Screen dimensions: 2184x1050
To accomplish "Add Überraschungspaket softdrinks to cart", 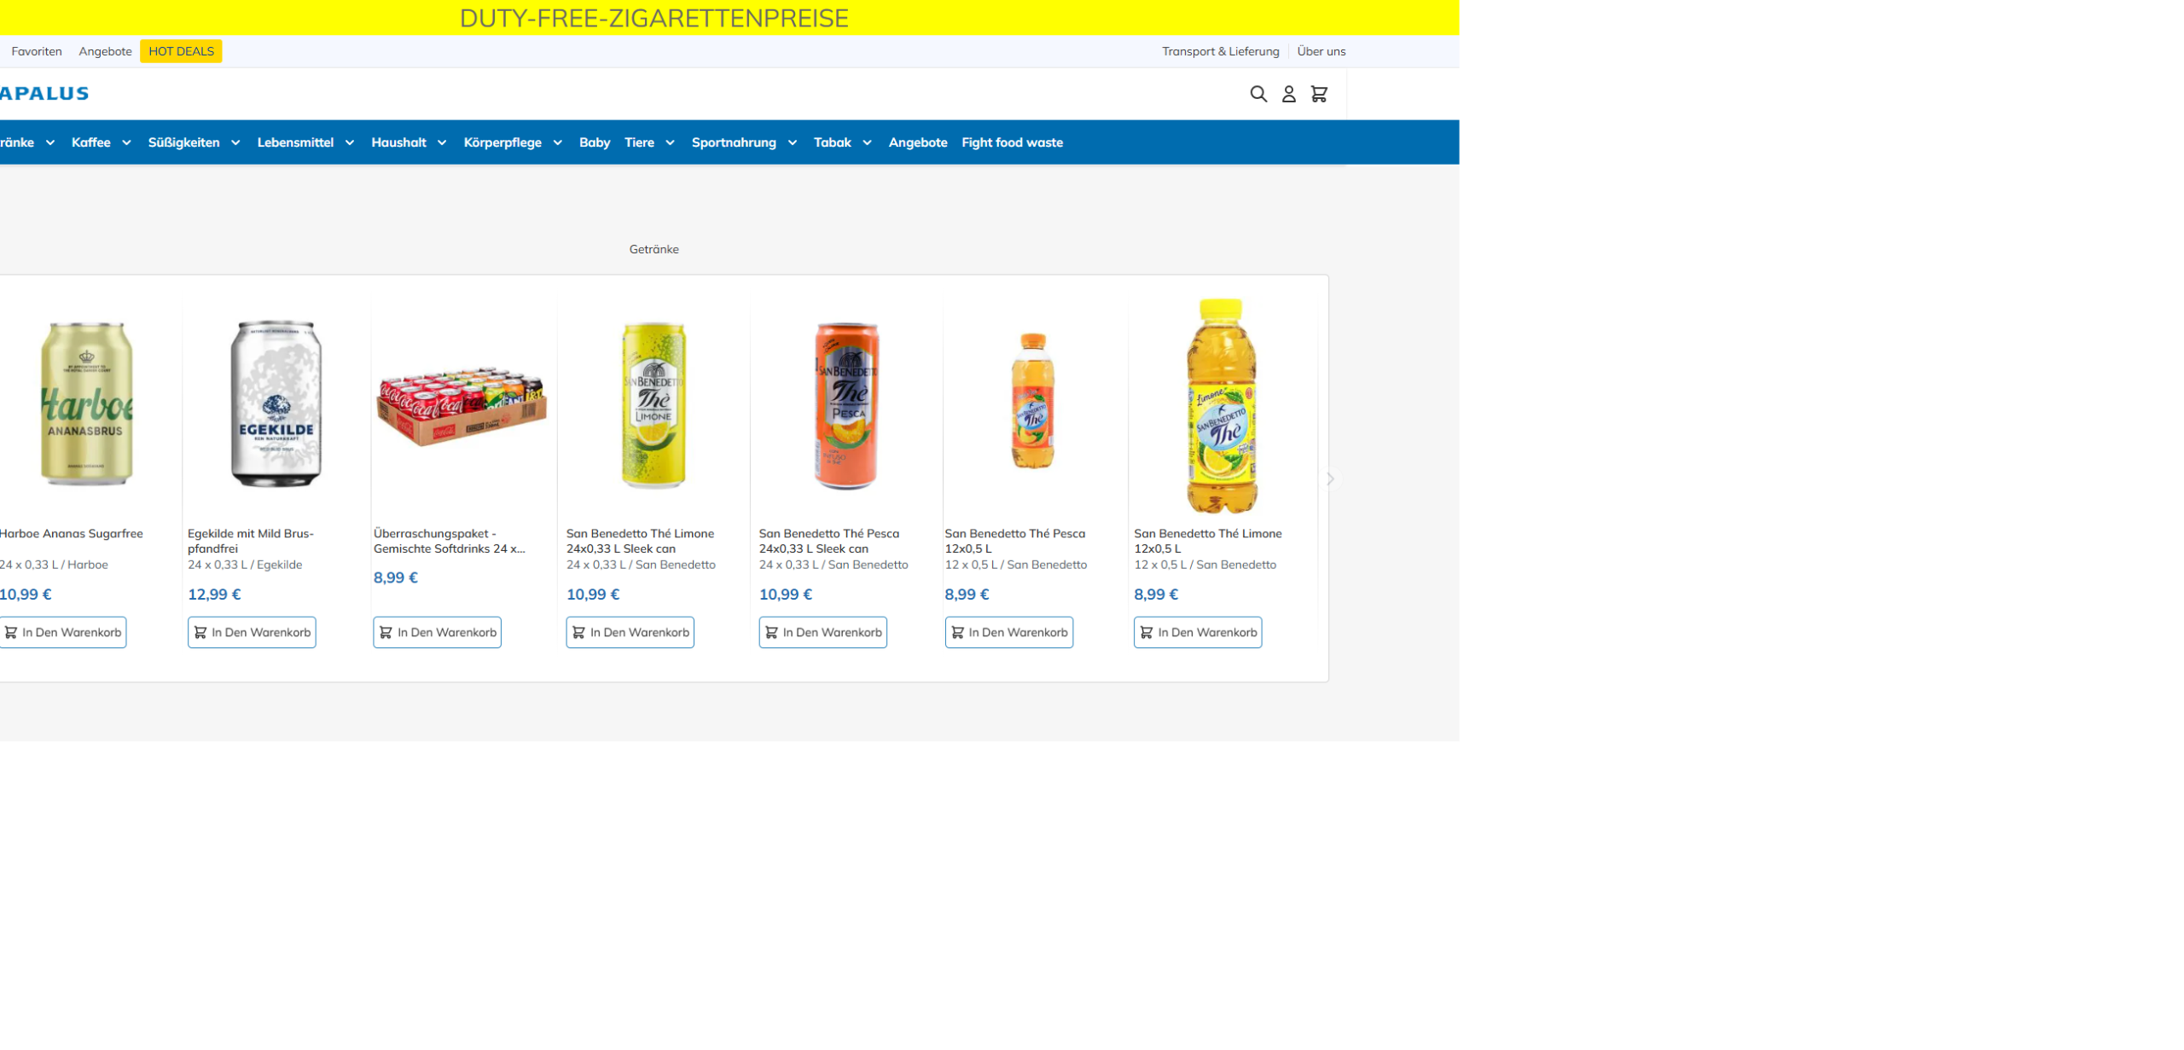I will (437, 632).
